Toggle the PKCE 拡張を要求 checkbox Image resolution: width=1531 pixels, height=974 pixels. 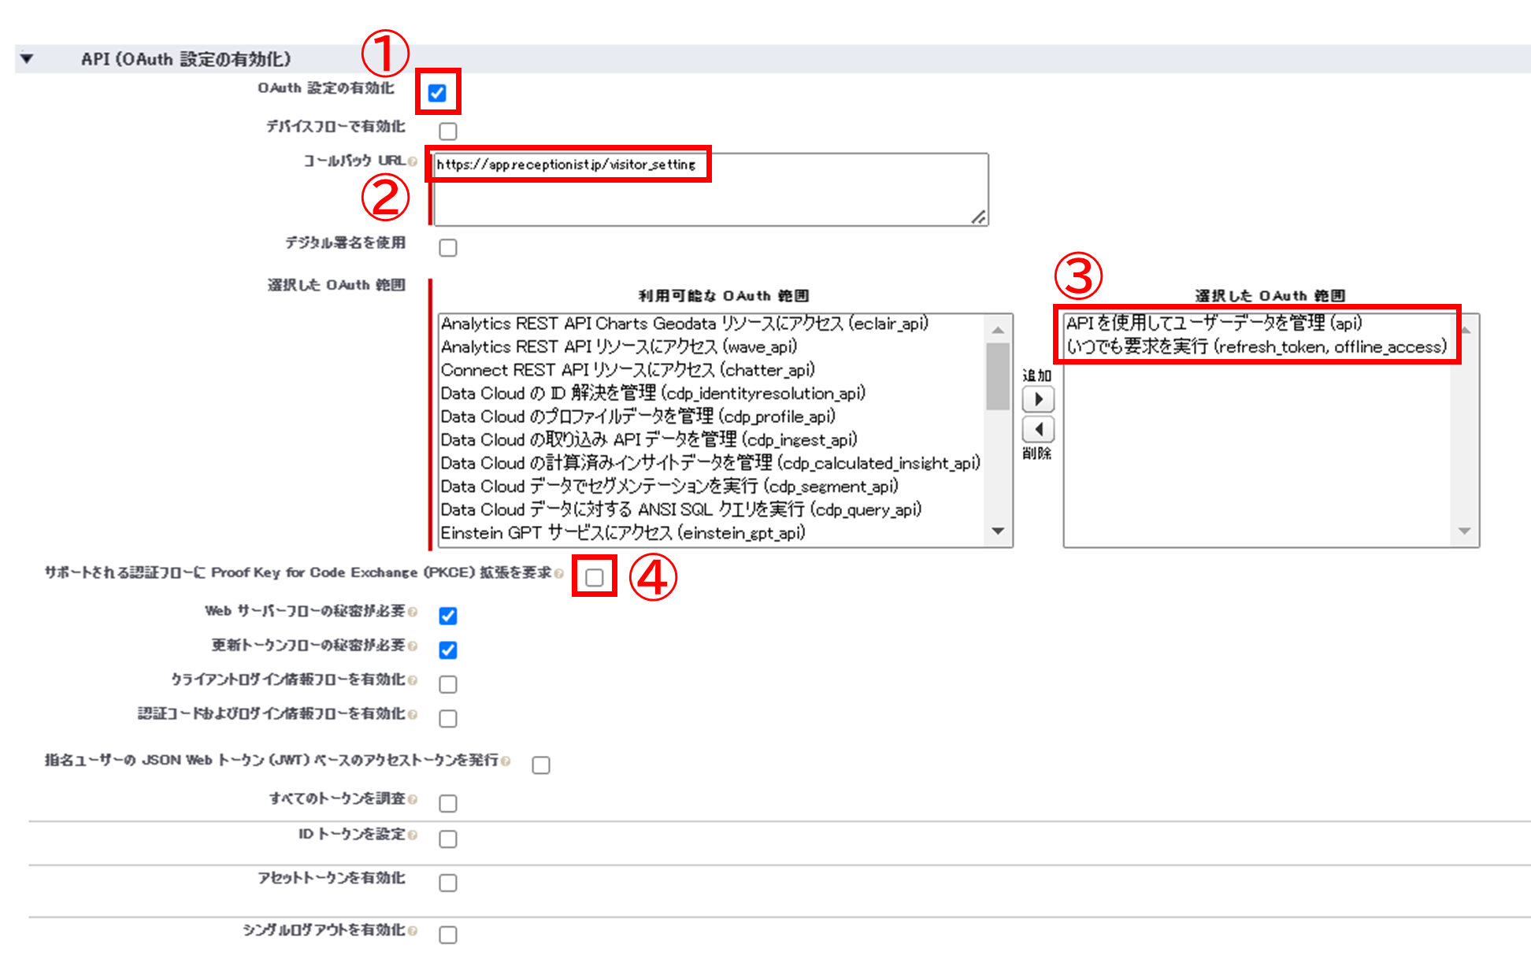[x=595, y=577]
